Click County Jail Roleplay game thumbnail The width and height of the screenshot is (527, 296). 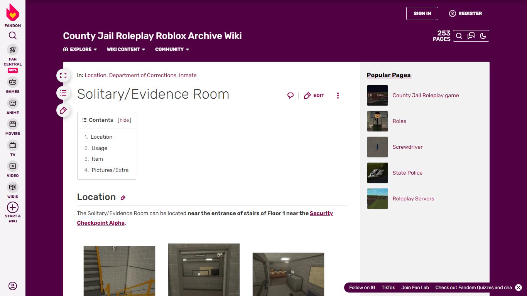click(x=377, y=95)
